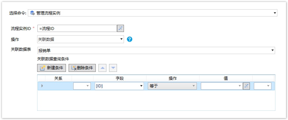Open the 等于 operator dropdown
Viewport: 288px width, 120px height.
(x=172, y=86)
